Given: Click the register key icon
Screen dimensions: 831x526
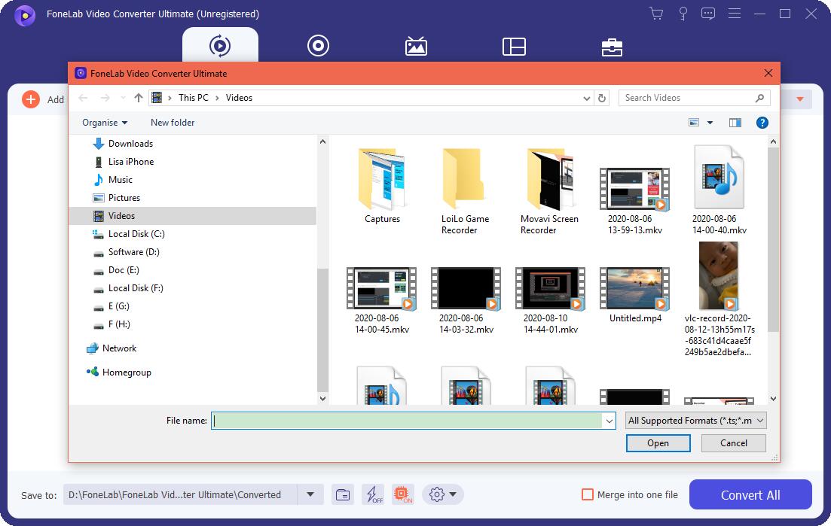Looking at the screenshot, I should coord(683,14).
